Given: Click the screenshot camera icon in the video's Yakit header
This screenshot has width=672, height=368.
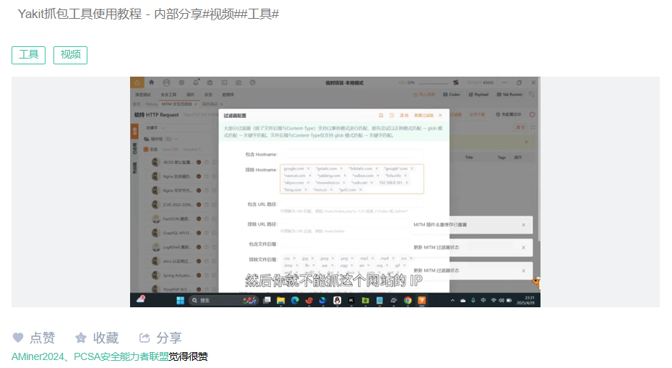Looking at the screenshot, I should (238, 82).
